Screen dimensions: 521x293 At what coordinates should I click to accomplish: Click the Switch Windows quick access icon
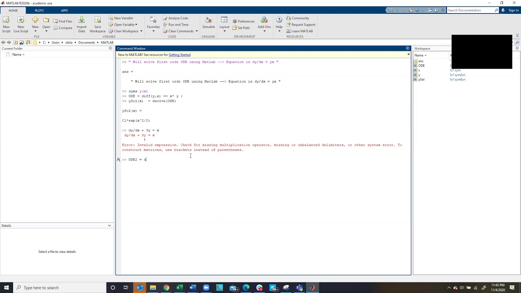coord(431,10)
